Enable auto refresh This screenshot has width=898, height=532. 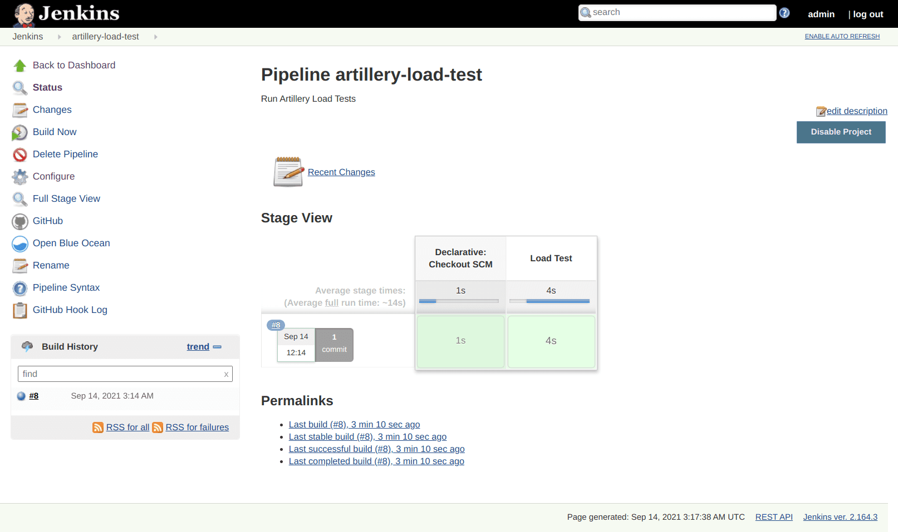(842, 36)
